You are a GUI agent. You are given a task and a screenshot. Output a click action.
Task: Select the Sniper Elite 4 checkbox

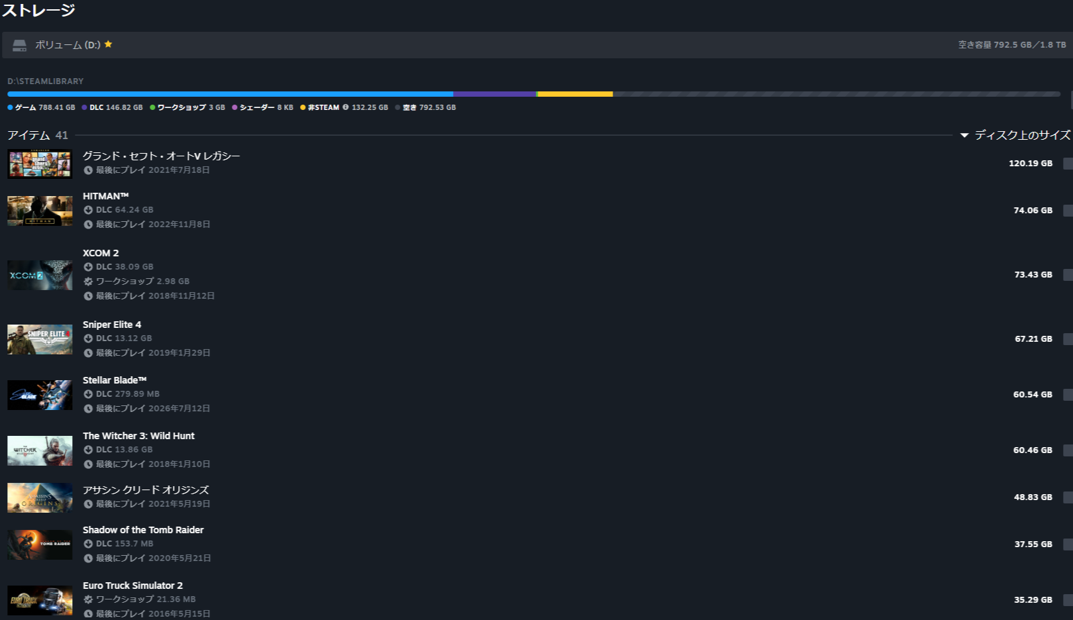pos(1068,339)
